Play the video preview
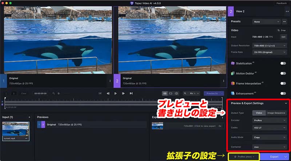This screenshot has height=161, width=291. point(115,94)
